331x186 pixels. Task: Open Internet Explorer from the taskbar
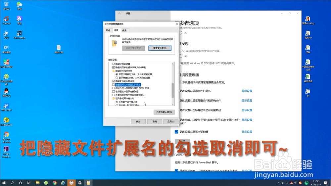click(63, 183)
